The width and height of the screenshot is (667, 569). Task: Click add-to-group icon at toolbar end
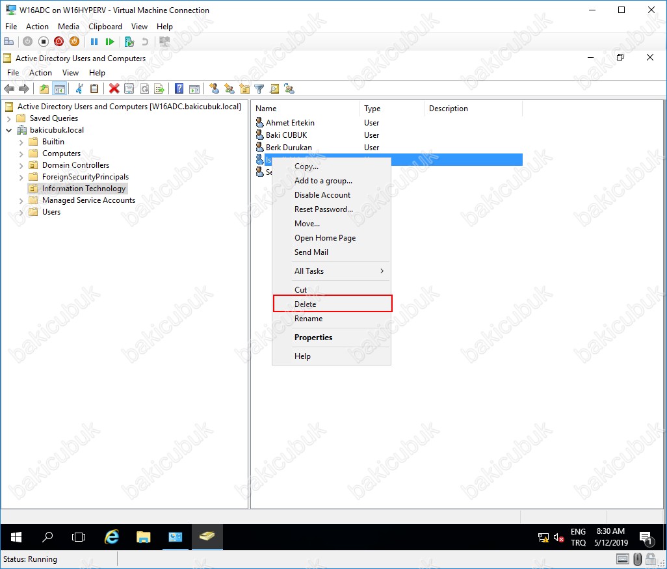(289, 88)
